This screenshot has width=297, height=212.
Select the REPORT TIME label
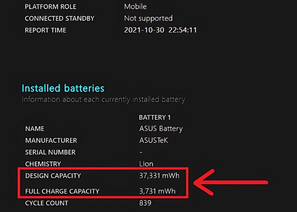[45, 31]
